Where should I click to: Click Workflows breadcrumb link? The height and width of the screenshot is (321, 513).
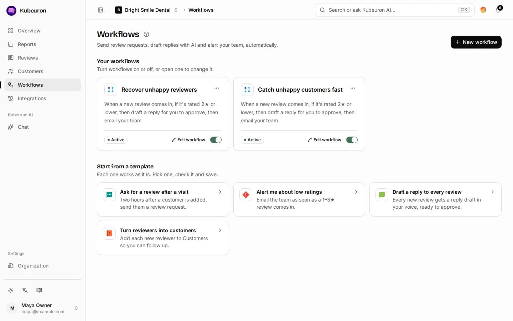tap(201, 10)
